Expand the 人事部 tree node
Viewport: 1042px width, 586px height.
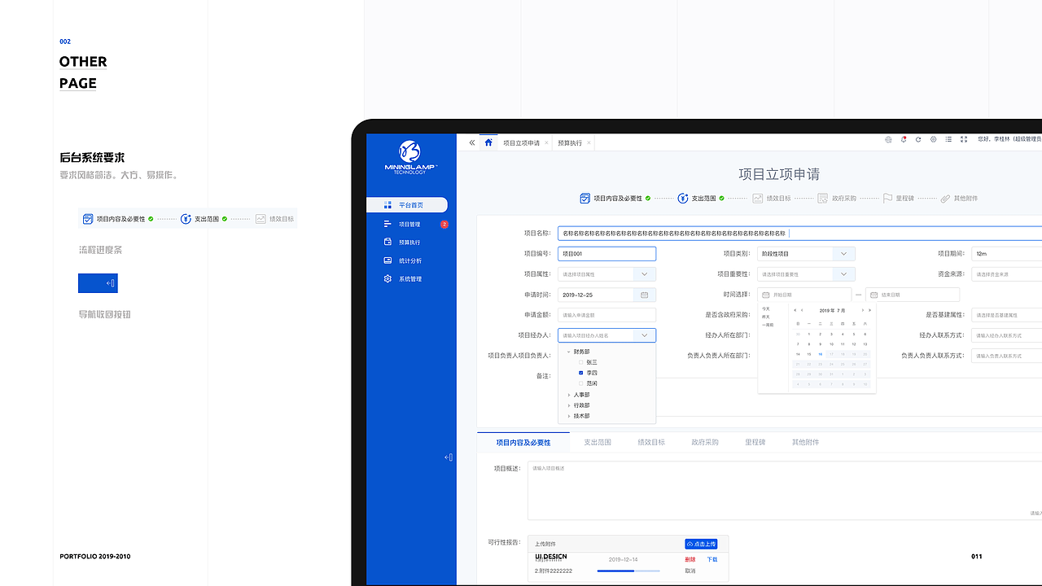568,395
